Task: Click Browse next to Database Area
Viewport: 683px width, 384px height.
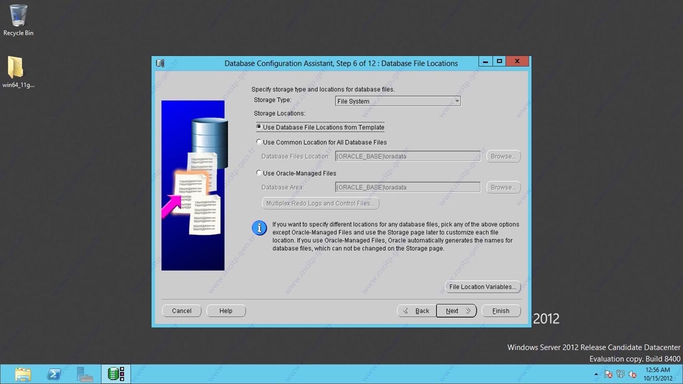Action: (x=503, y=187)
